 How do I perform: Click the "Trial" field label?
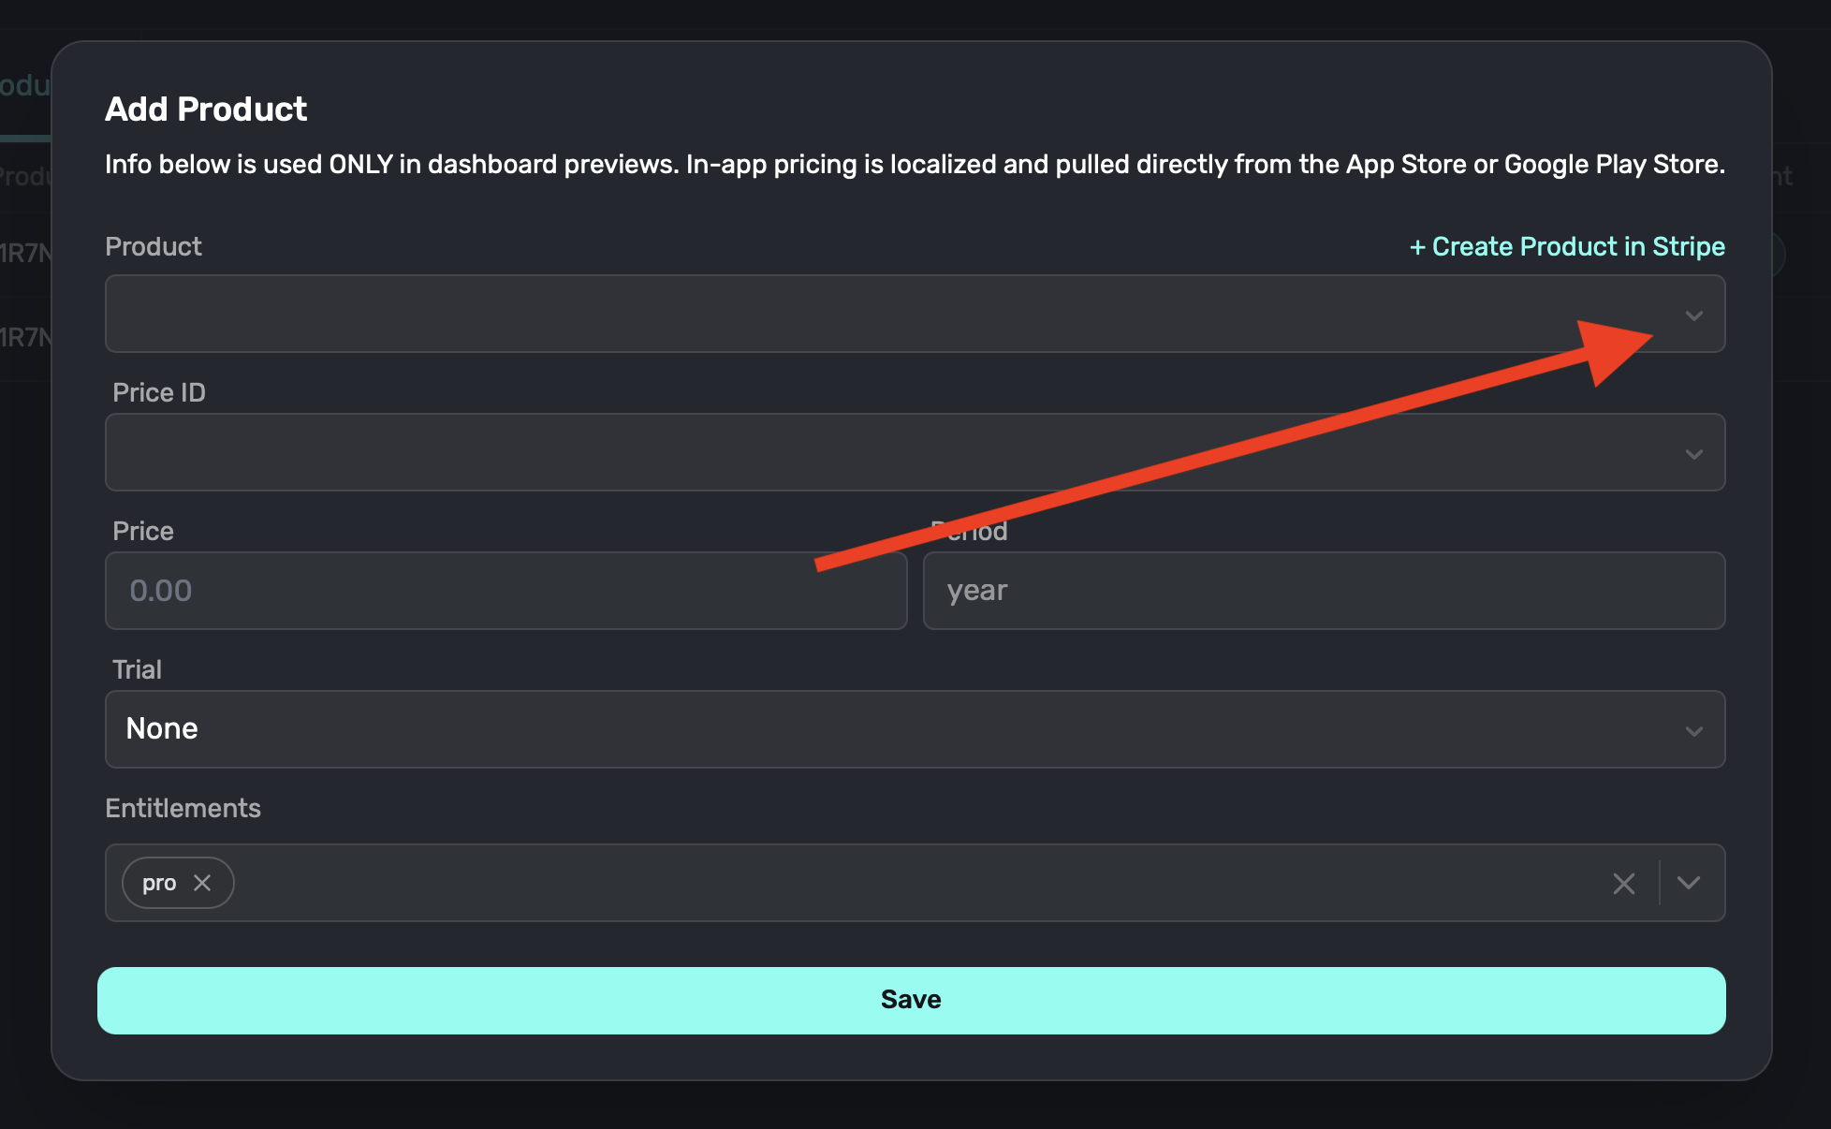(x=137, y=669)
